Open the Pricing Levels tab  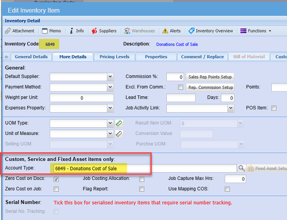click(x=115, y=57)
